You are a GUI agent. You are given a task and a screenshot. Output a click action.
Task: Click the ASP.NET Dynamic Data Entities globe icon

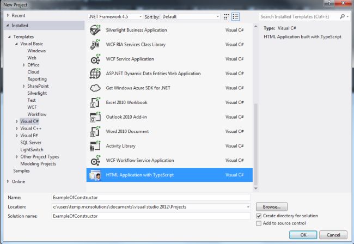click(x=95, y=74)
